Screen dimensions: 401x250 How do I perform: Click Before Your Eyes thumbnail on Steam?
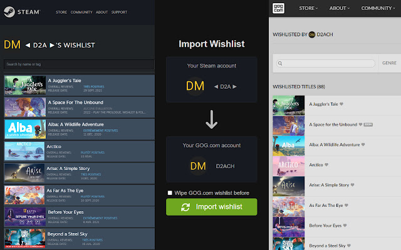tap(25, 217)
